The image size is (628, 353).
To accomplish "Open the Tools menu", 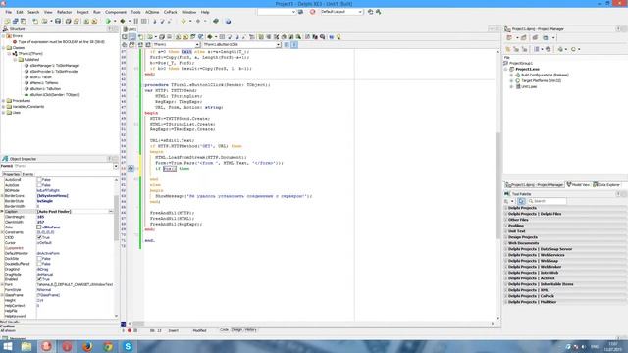I will 136,12.
